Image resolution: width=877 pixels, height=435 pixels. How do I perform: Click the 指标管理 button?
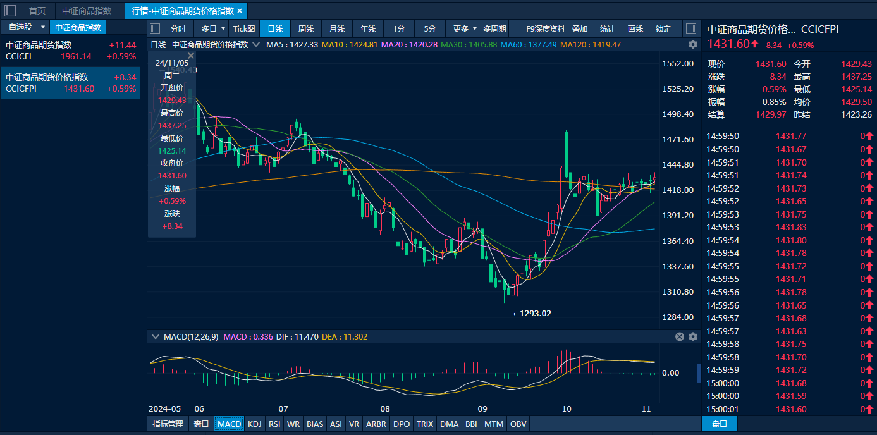168,424
